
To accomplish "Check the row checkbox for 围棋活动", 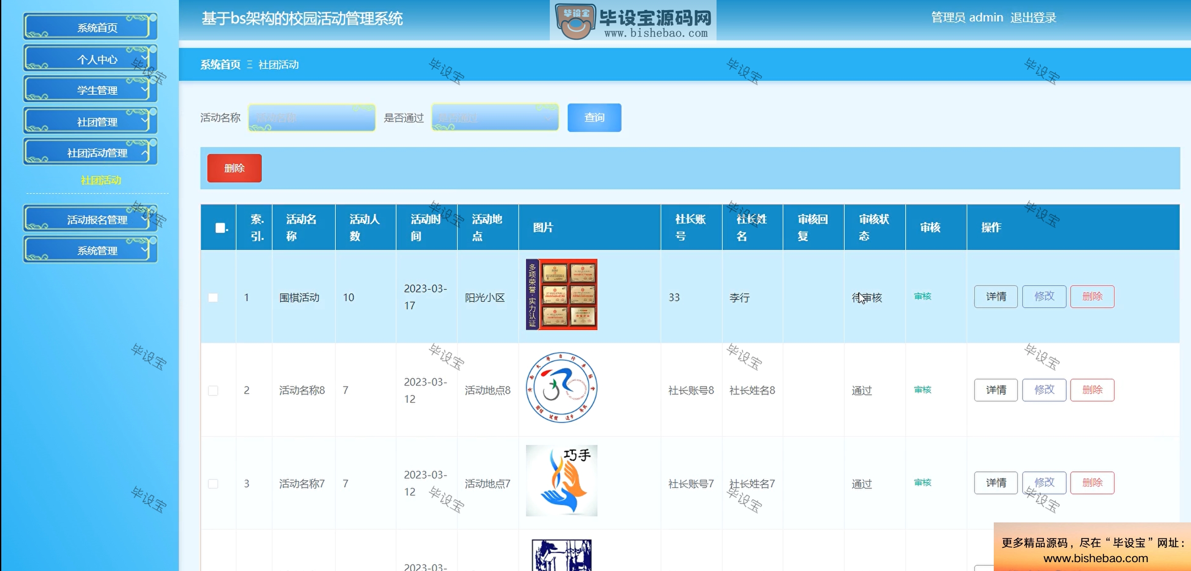I will point(212,297).
